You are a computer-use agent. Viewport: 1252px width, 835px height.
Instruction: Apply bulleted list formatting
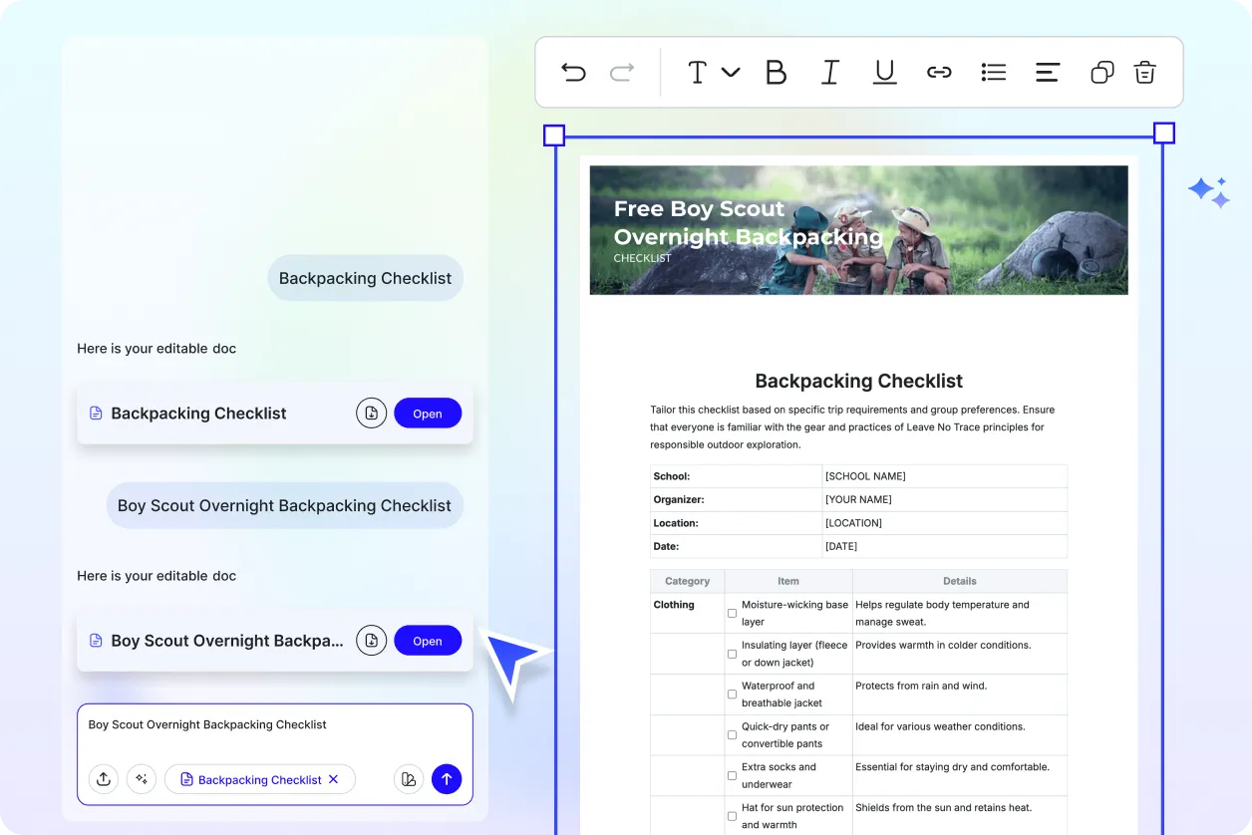(994, 72)
